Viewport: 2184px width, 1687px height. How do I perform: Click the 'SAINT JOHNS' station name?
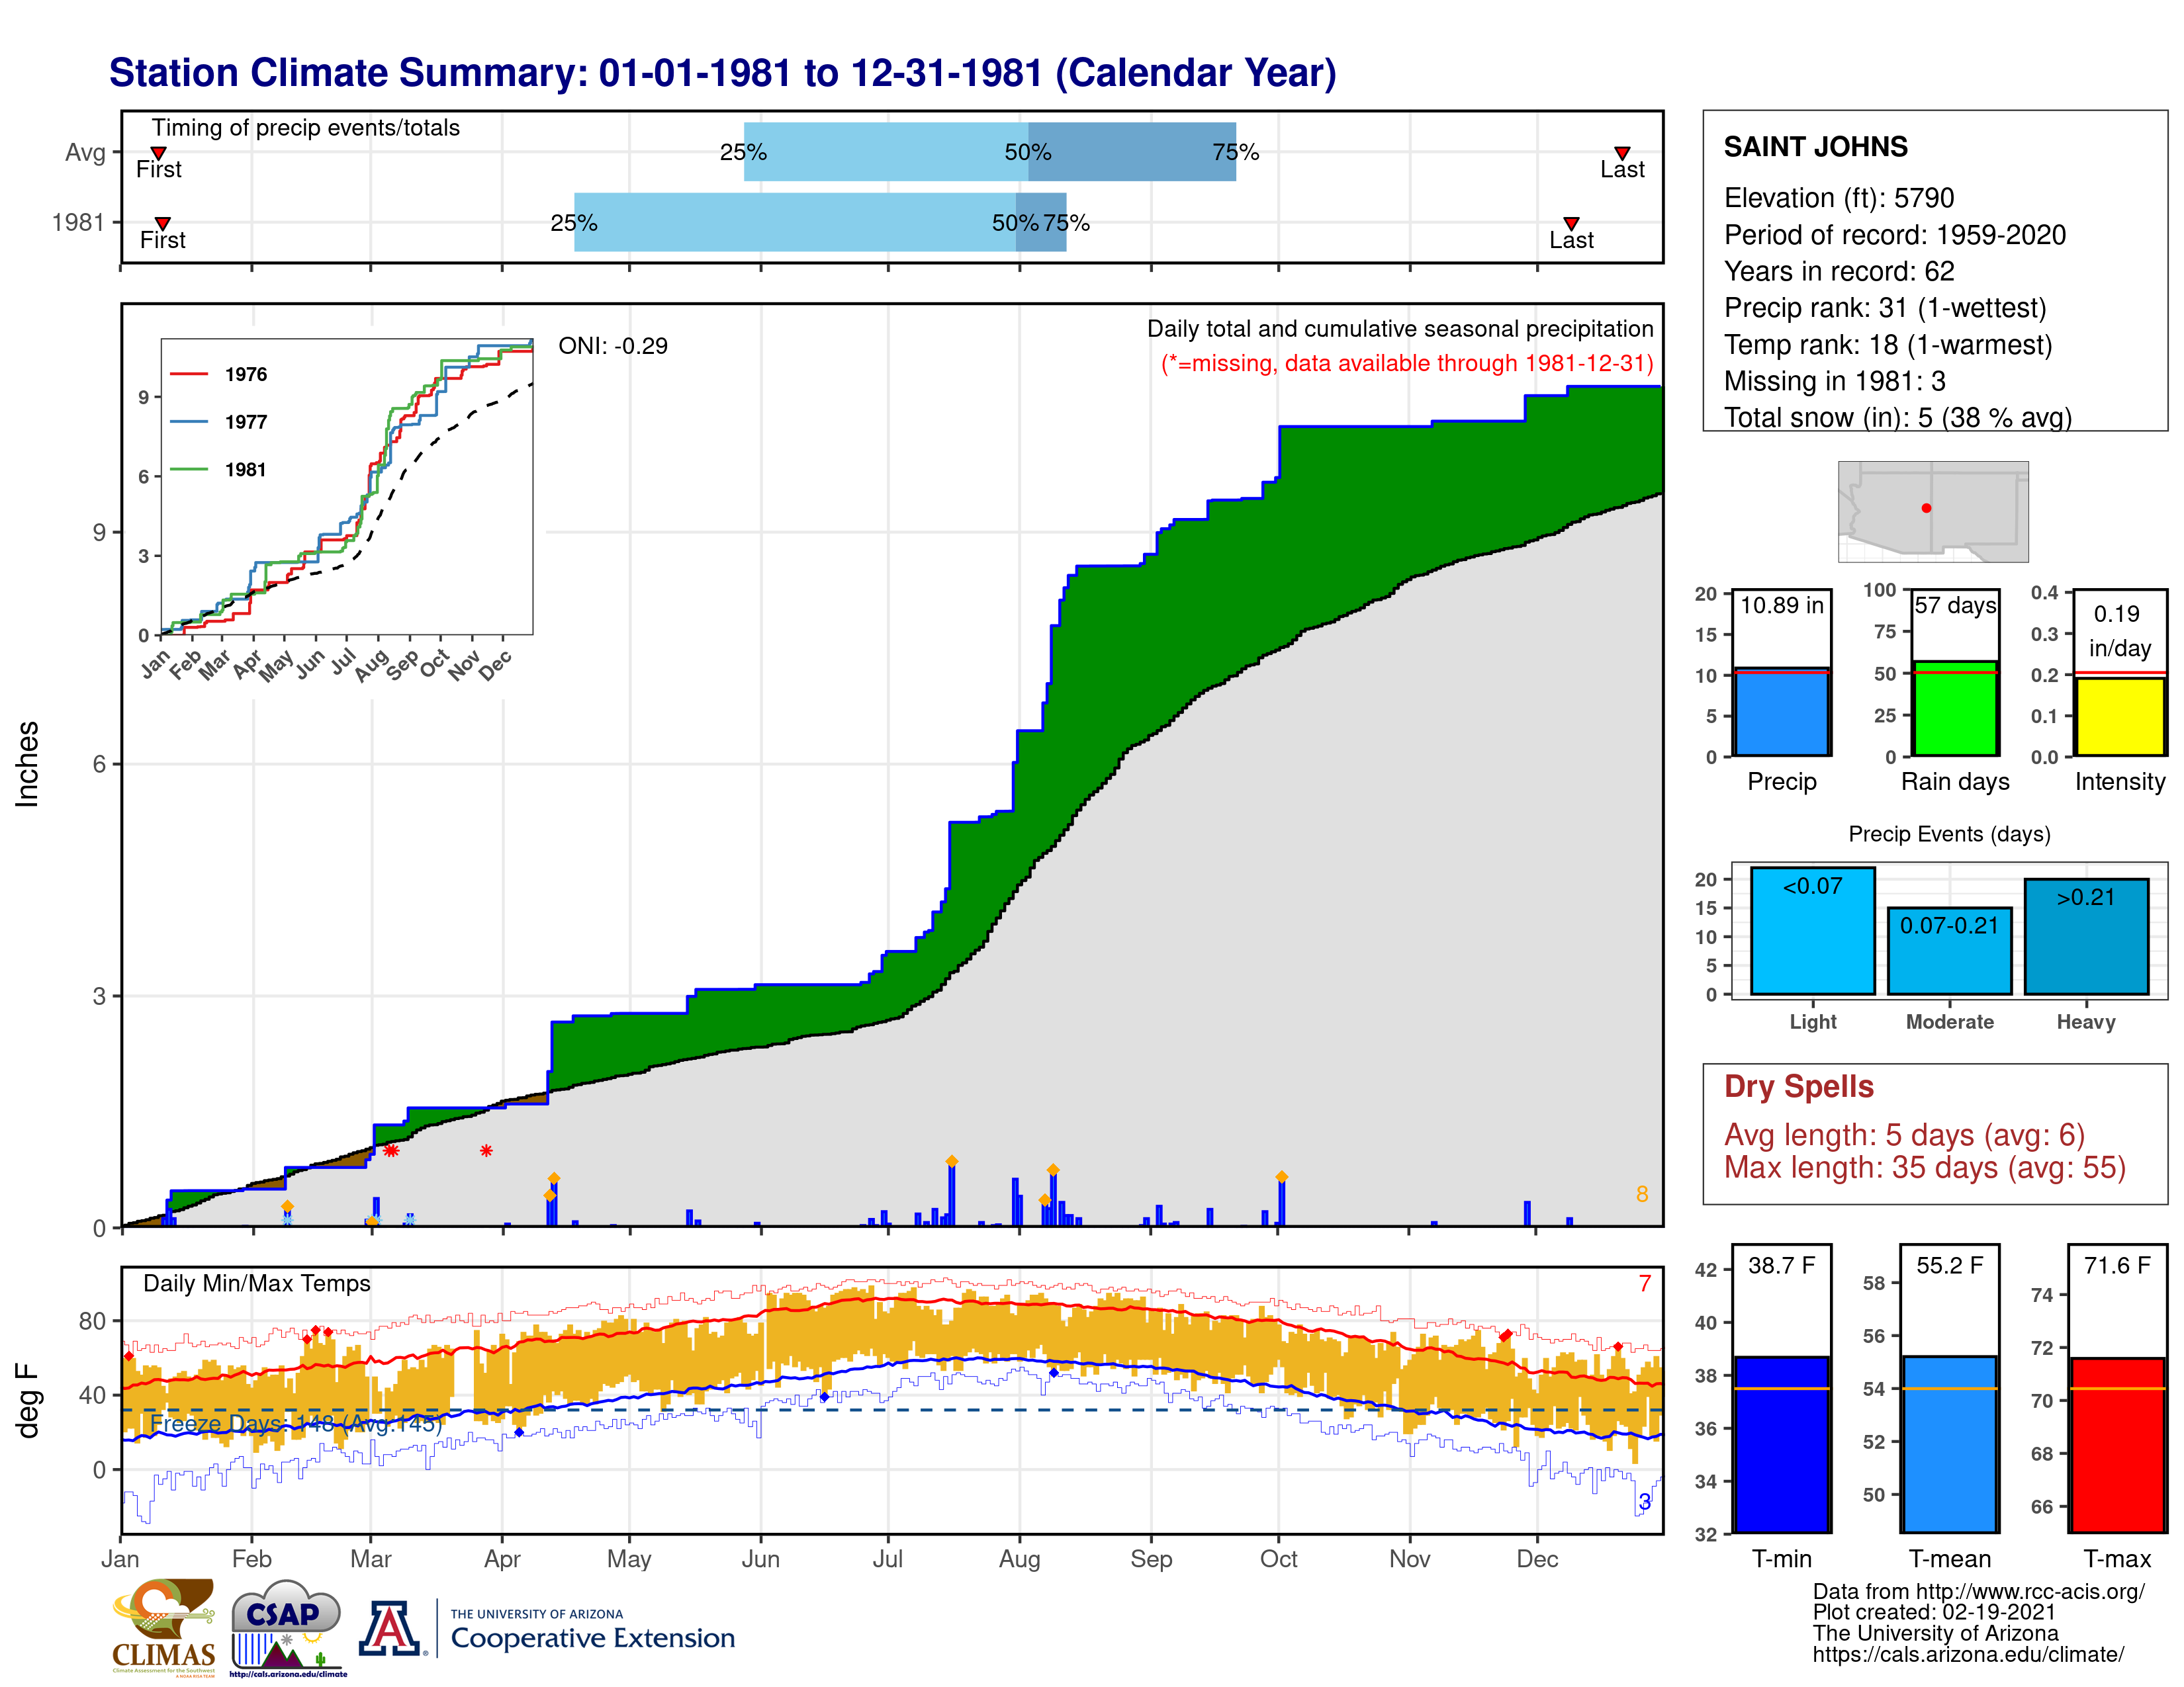click(x=1815, y=147)
